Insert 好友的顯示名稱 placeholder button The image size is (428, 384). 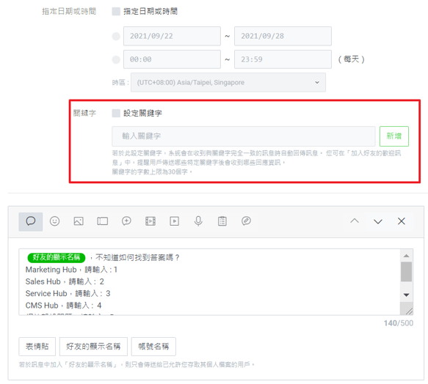[93, 347]
